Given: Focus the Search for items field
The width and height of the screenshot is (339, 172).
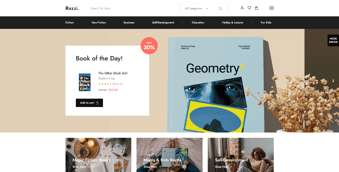Looking at the screenshot, I should click(133, 8).
